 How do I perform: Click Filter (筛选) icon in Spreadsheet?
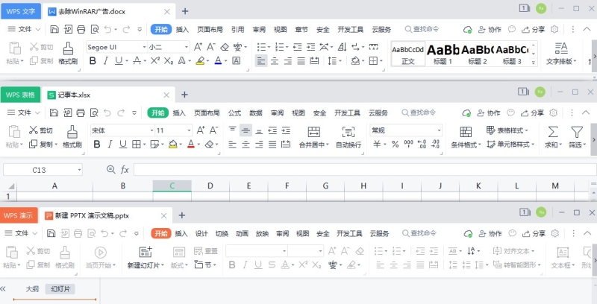tap(577, 137)
